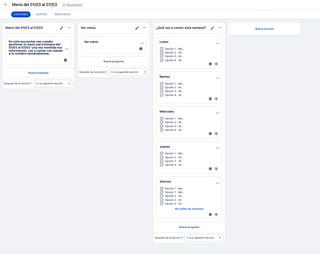Open section 1 'Ir a la siguiente sección' dropdown
320x254 pixels.
pos(53,83)
